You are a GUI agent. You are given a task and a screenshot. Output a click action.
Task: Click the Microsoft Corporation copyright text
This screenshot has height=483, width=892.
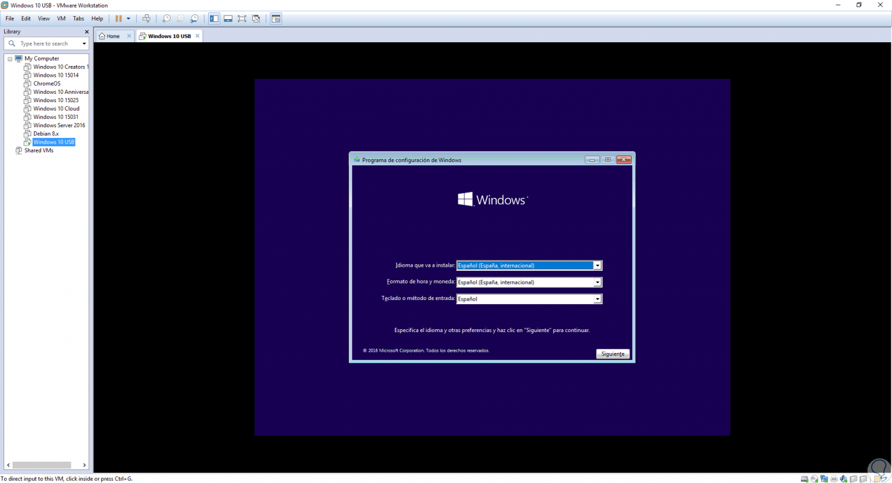pos(426,351)
